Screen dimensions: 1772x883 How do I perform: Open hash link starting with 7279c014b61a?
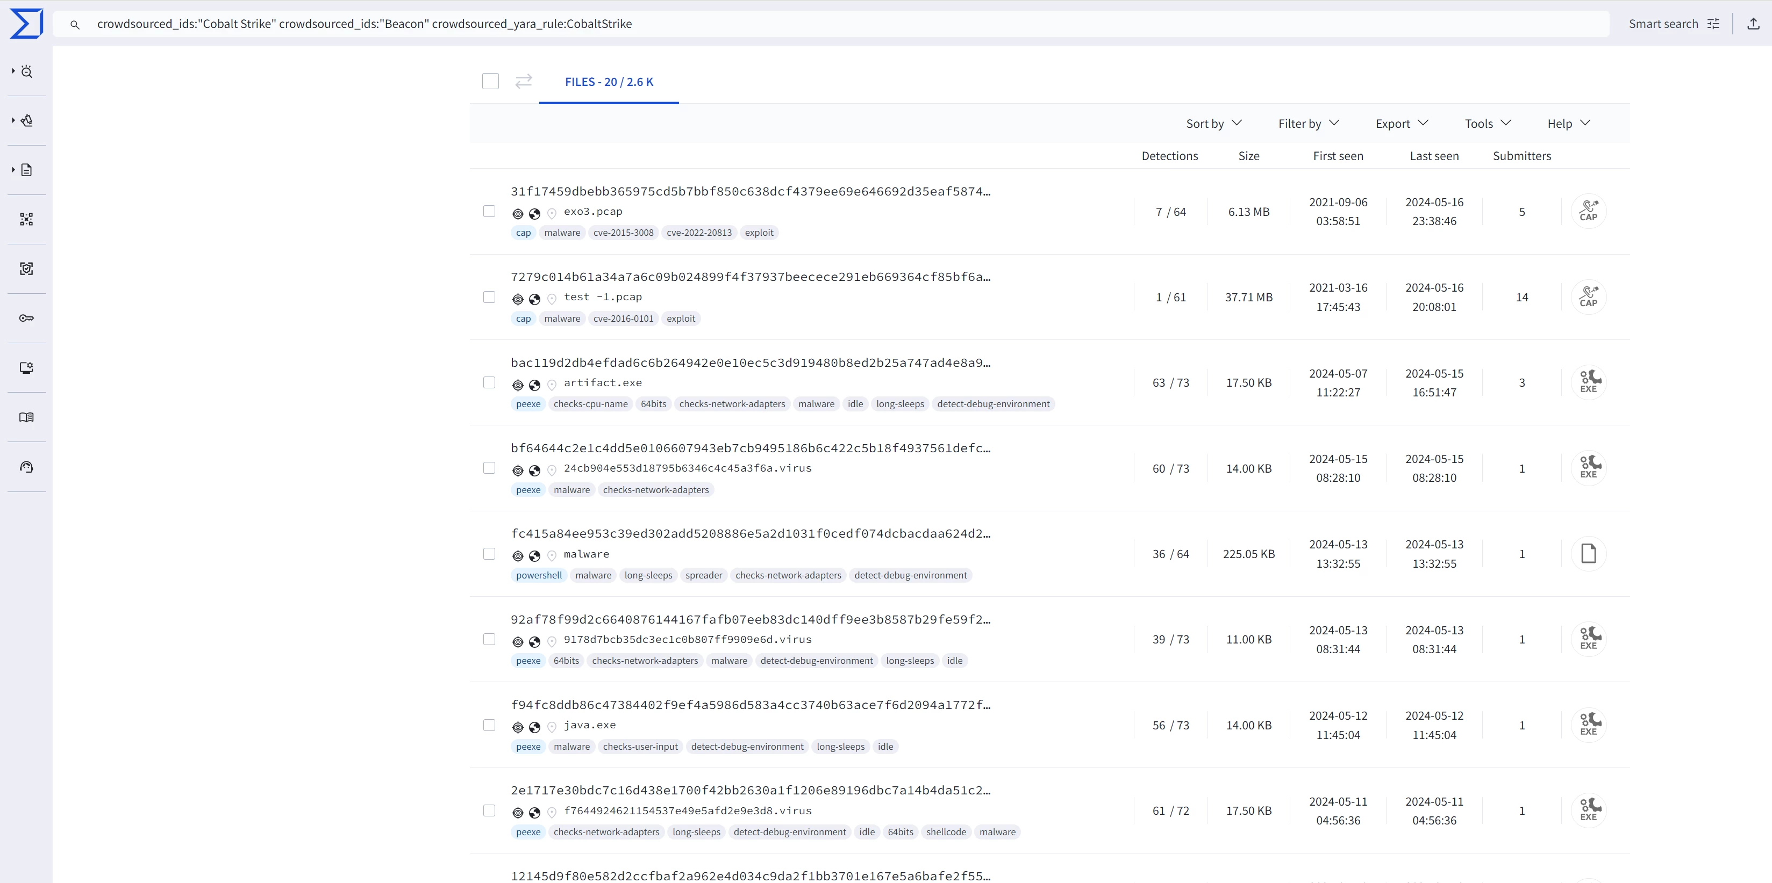[x=751, y=277]
